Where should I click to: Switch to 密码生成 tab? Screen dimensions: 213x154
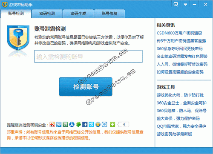click(x=78, y=14)
